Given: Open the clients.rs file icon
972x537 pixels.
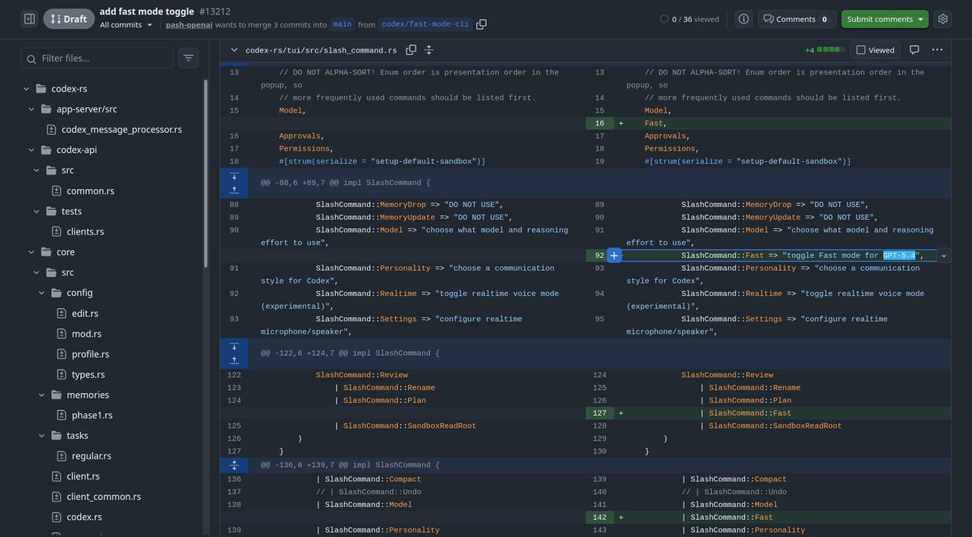Looking at the screenshot, I should [56, 231].
